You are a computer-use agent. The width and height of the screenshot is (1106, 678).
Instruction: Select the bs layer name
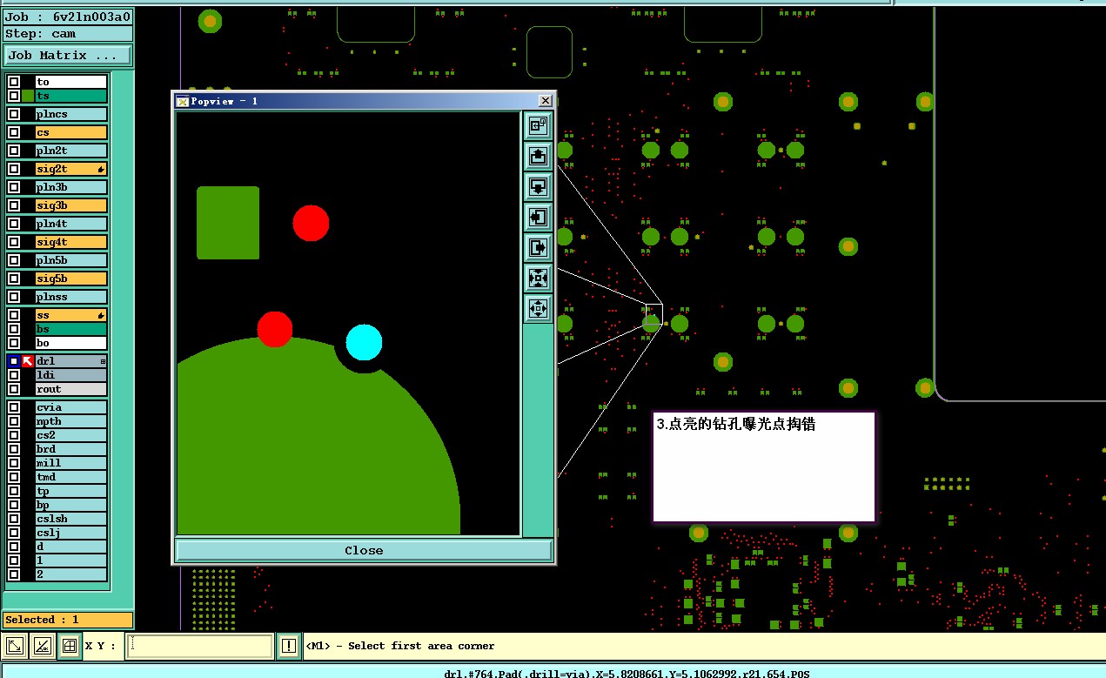(x=71, y=329)
